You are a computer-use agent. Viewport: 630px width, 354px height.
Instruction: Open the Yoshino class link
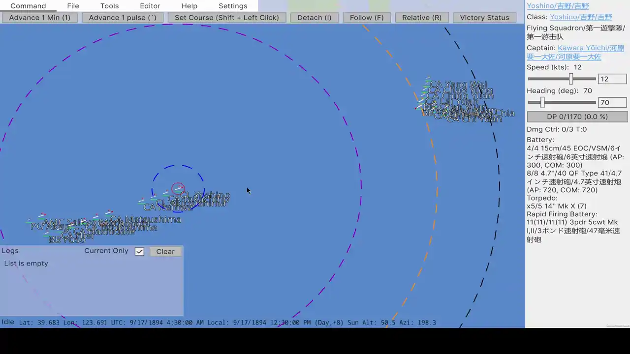pyautogui.click(x=581, y=17)
